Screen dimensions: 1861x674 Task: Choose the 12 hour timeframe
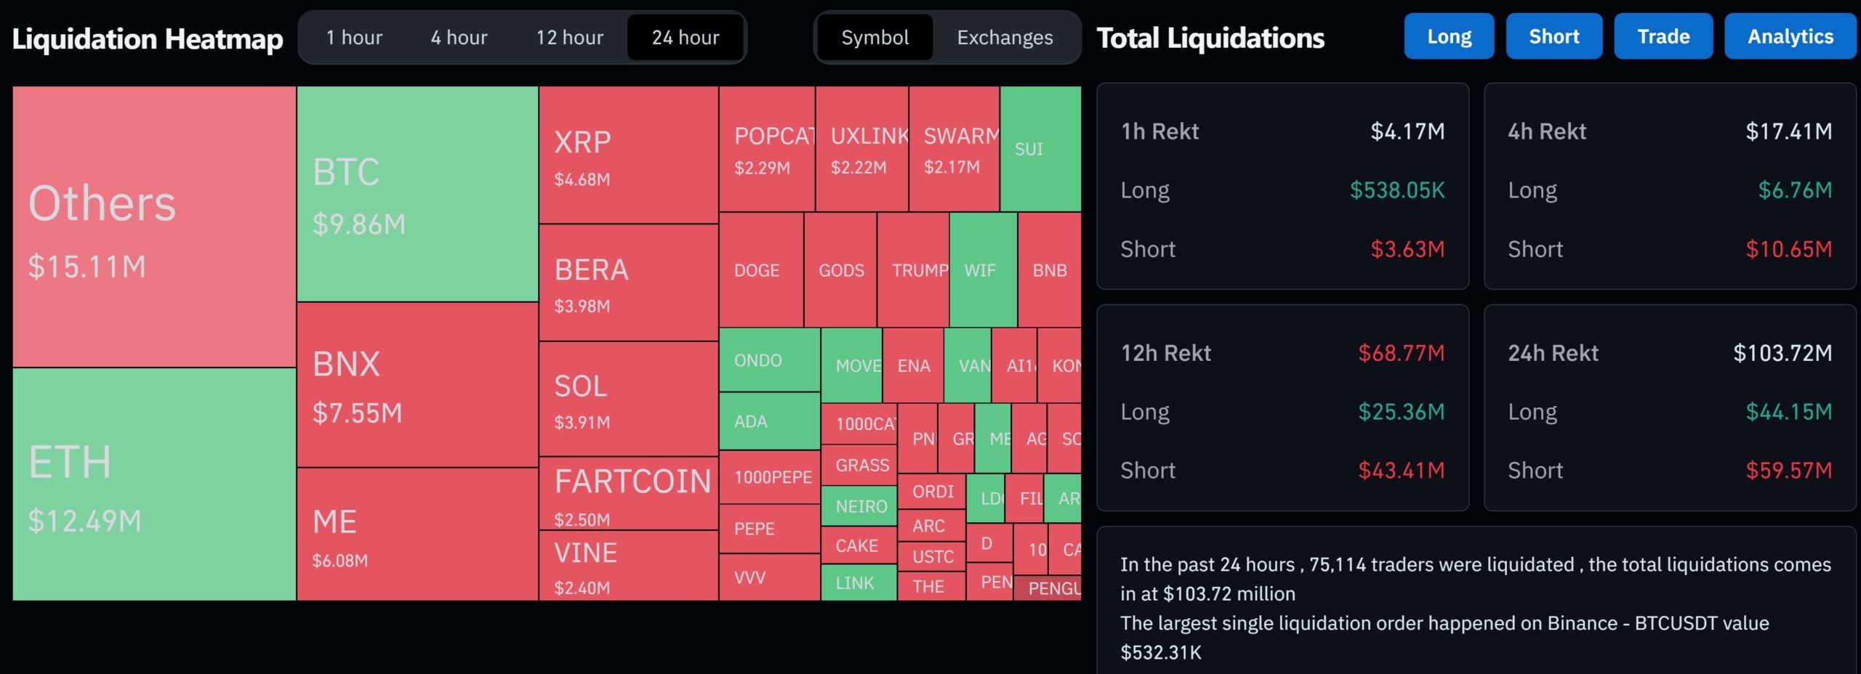tap(569, 38)
